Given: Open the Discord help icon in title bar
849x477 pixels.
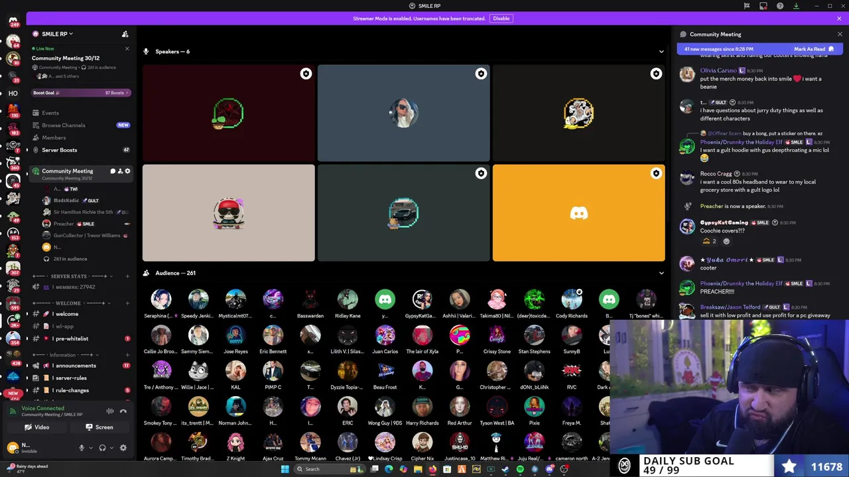Looking at the screenshot, I should click(780, 6).
